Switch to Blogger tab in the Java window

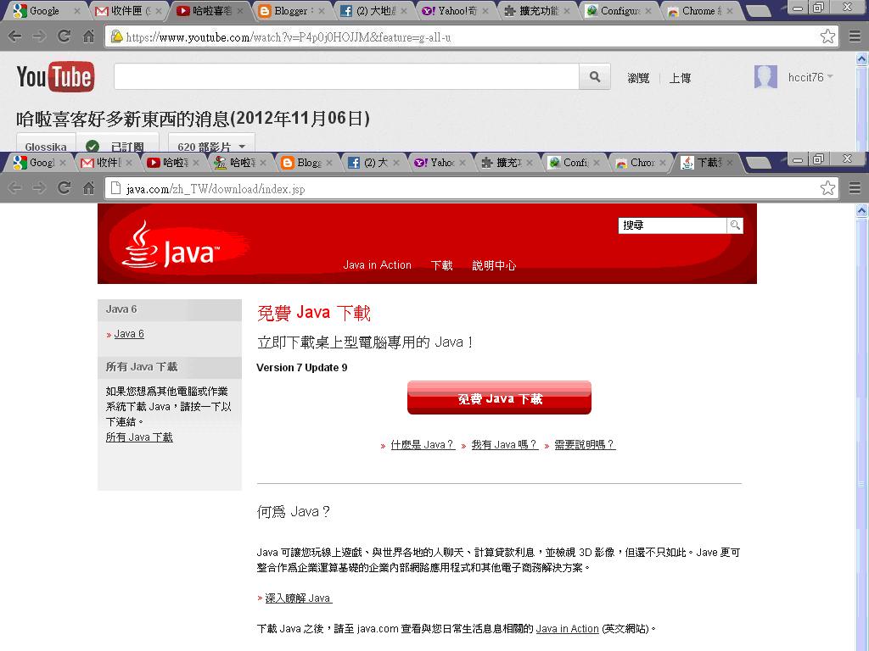[304, 162]
